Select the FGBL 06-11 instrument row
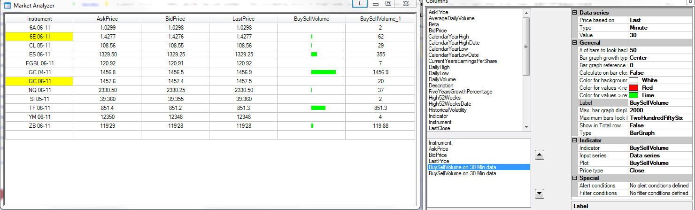 click(x=39, y=63)
